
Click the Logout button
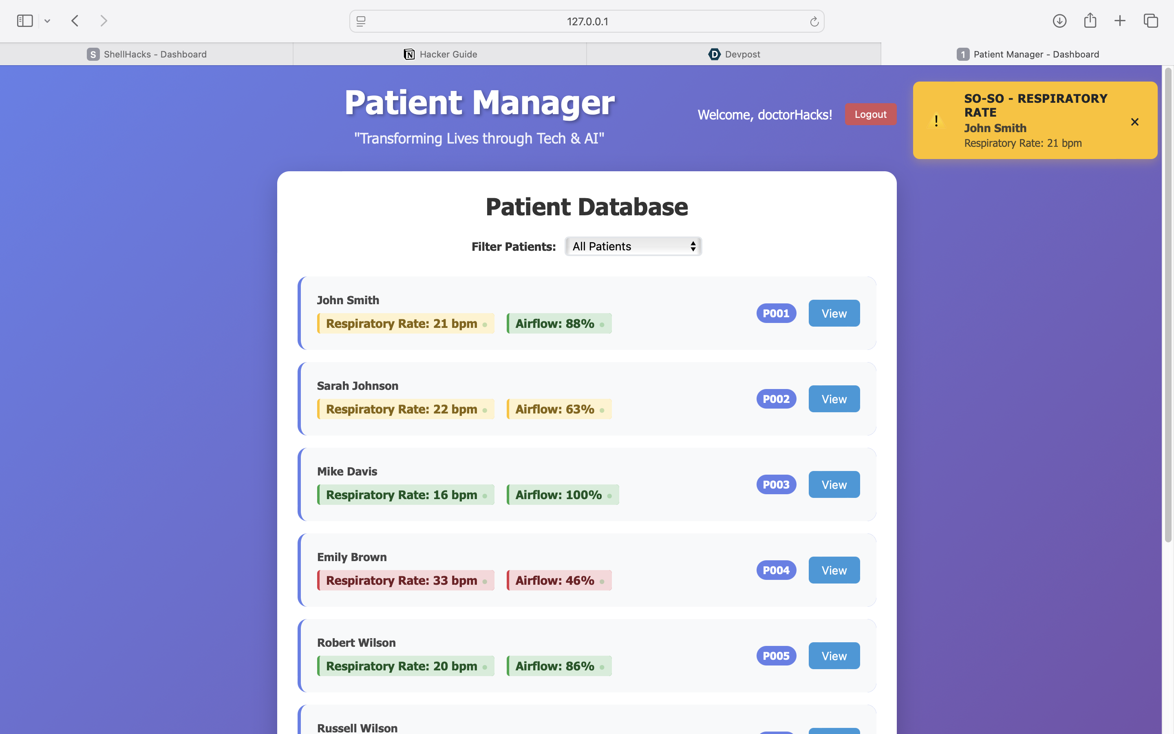(870, 114)
